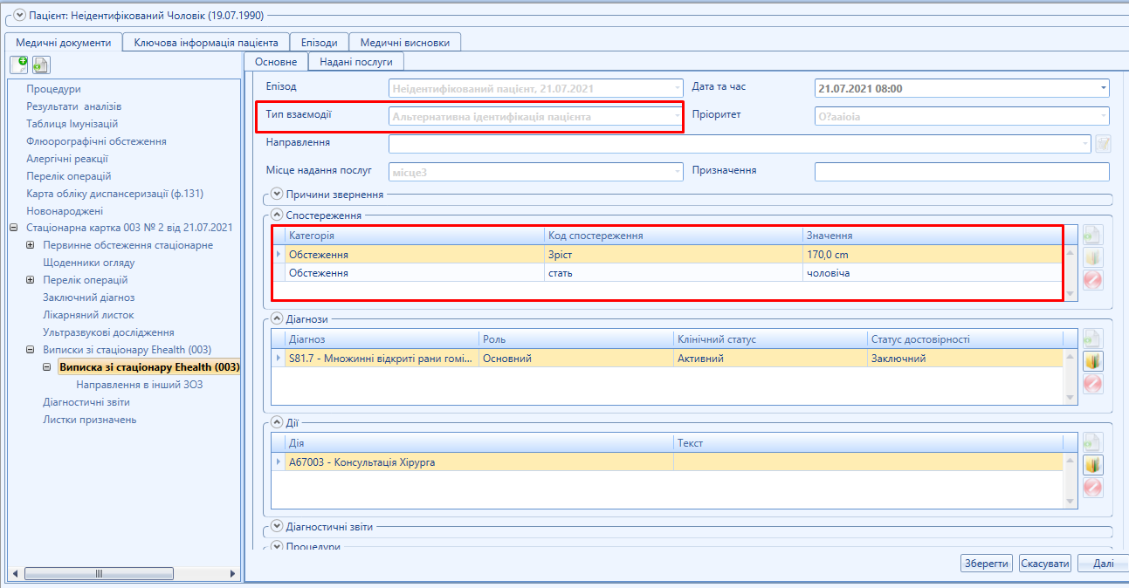Expand the Причини звернення section
The image size is (1129, 588).
point(277,195)
